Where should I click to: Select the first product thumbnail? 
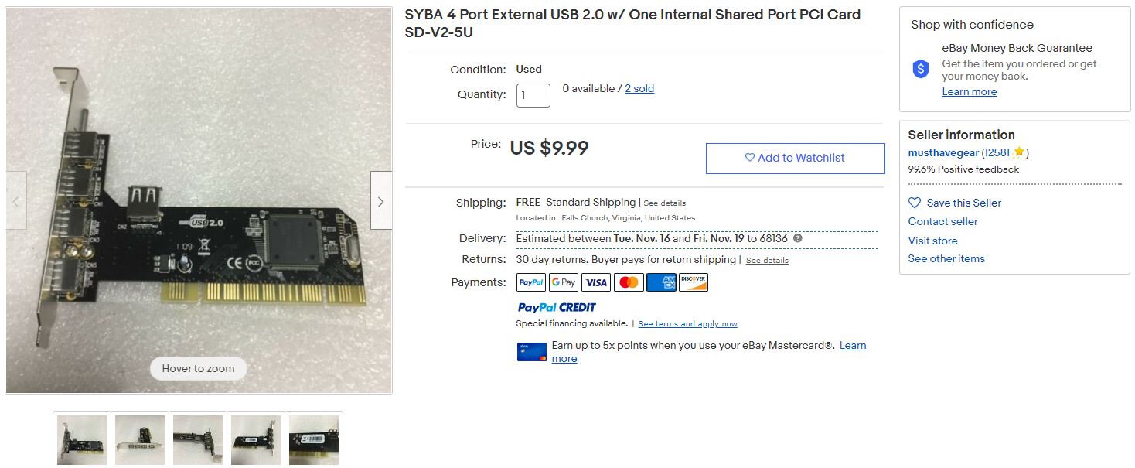click(x=82, y=439)
